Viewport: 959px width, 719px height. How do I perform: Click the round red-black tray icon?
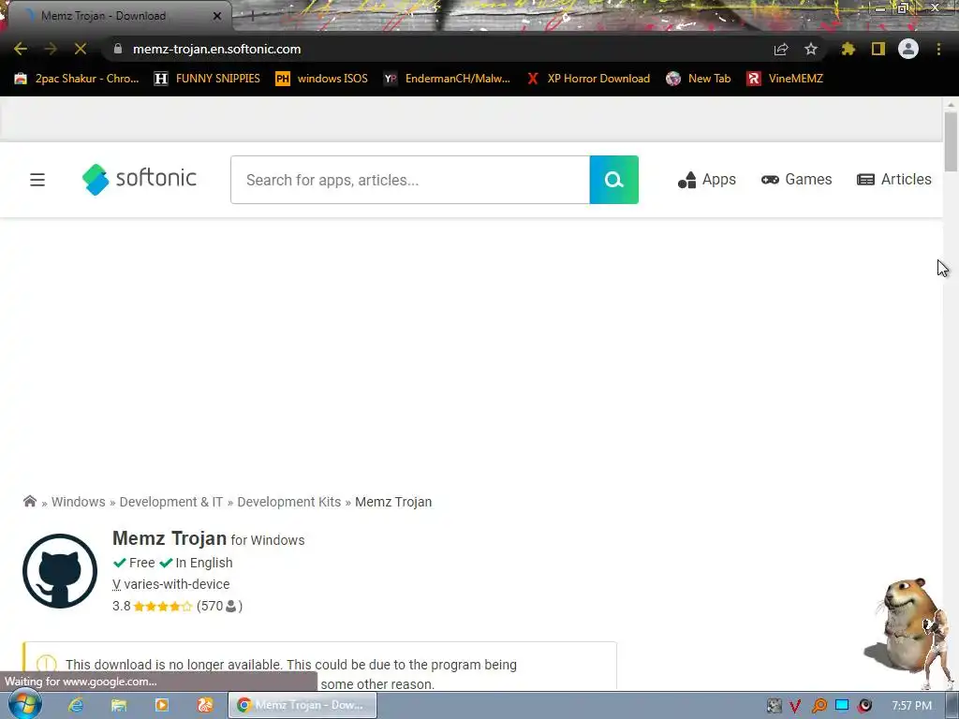[x=864, y=706]
